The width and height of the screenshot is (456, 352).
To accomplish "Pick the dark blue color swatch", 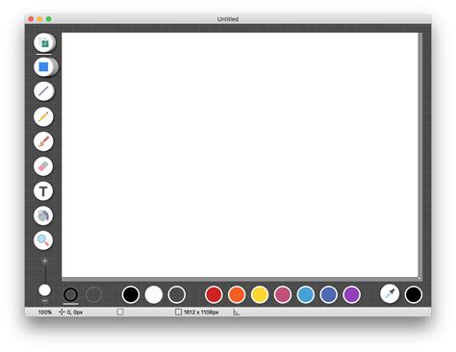I will (329, 294).
